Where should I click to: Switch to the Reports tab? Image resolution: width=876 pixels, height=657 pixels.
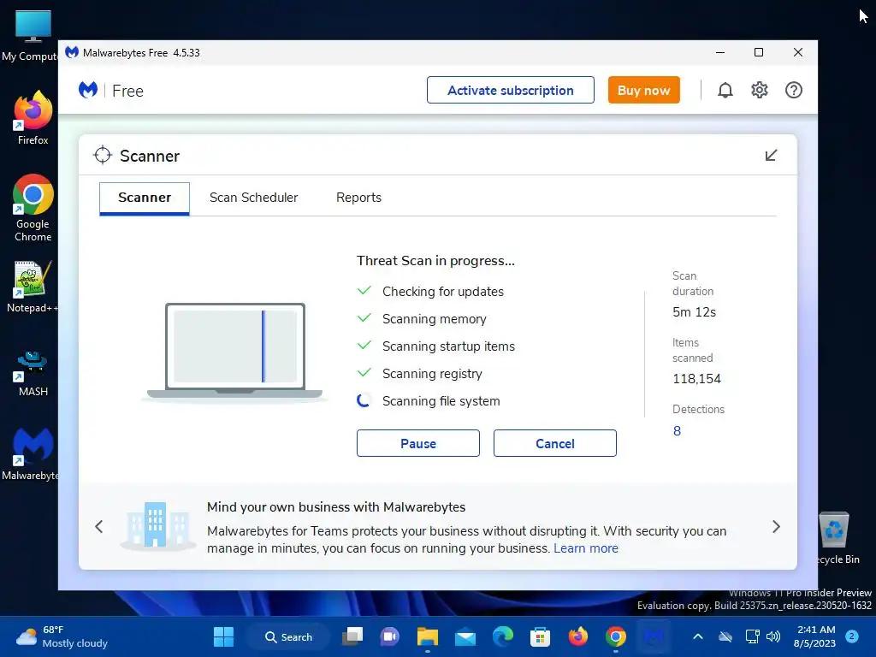[358, 198]
